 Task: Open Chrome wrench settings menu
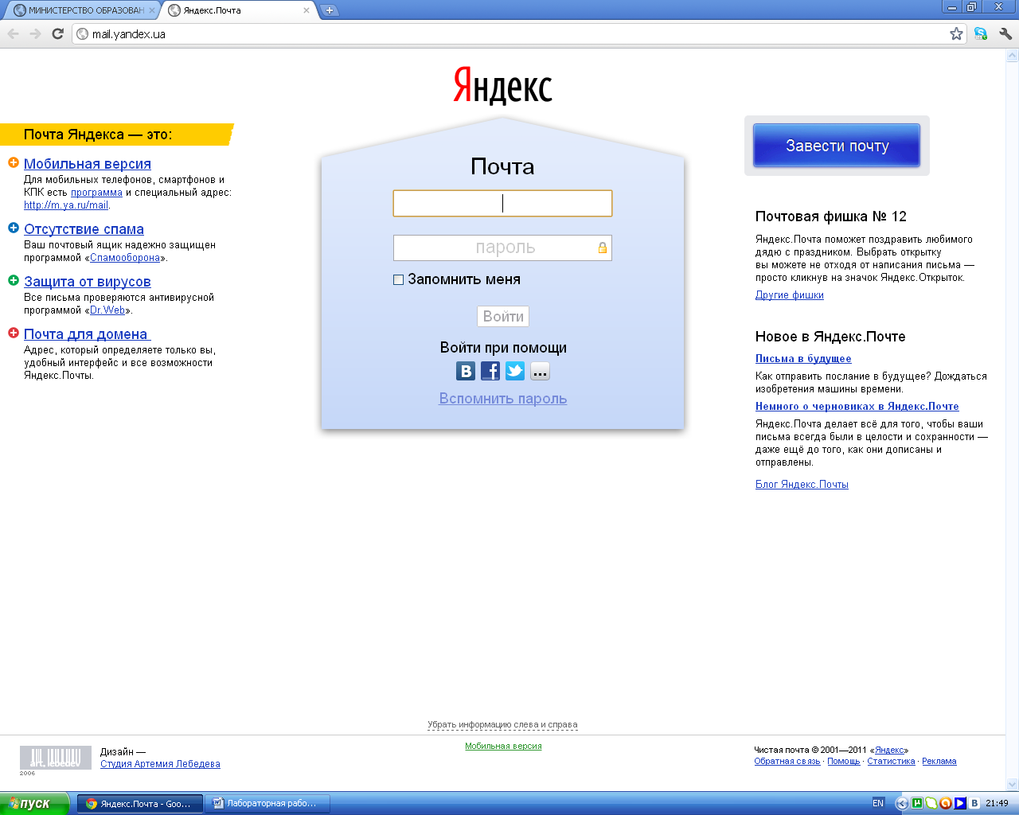coord(1005,33)
